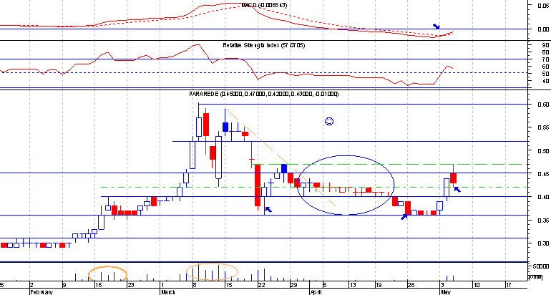
Task: Click the April month label
Action: coord(316,292)
